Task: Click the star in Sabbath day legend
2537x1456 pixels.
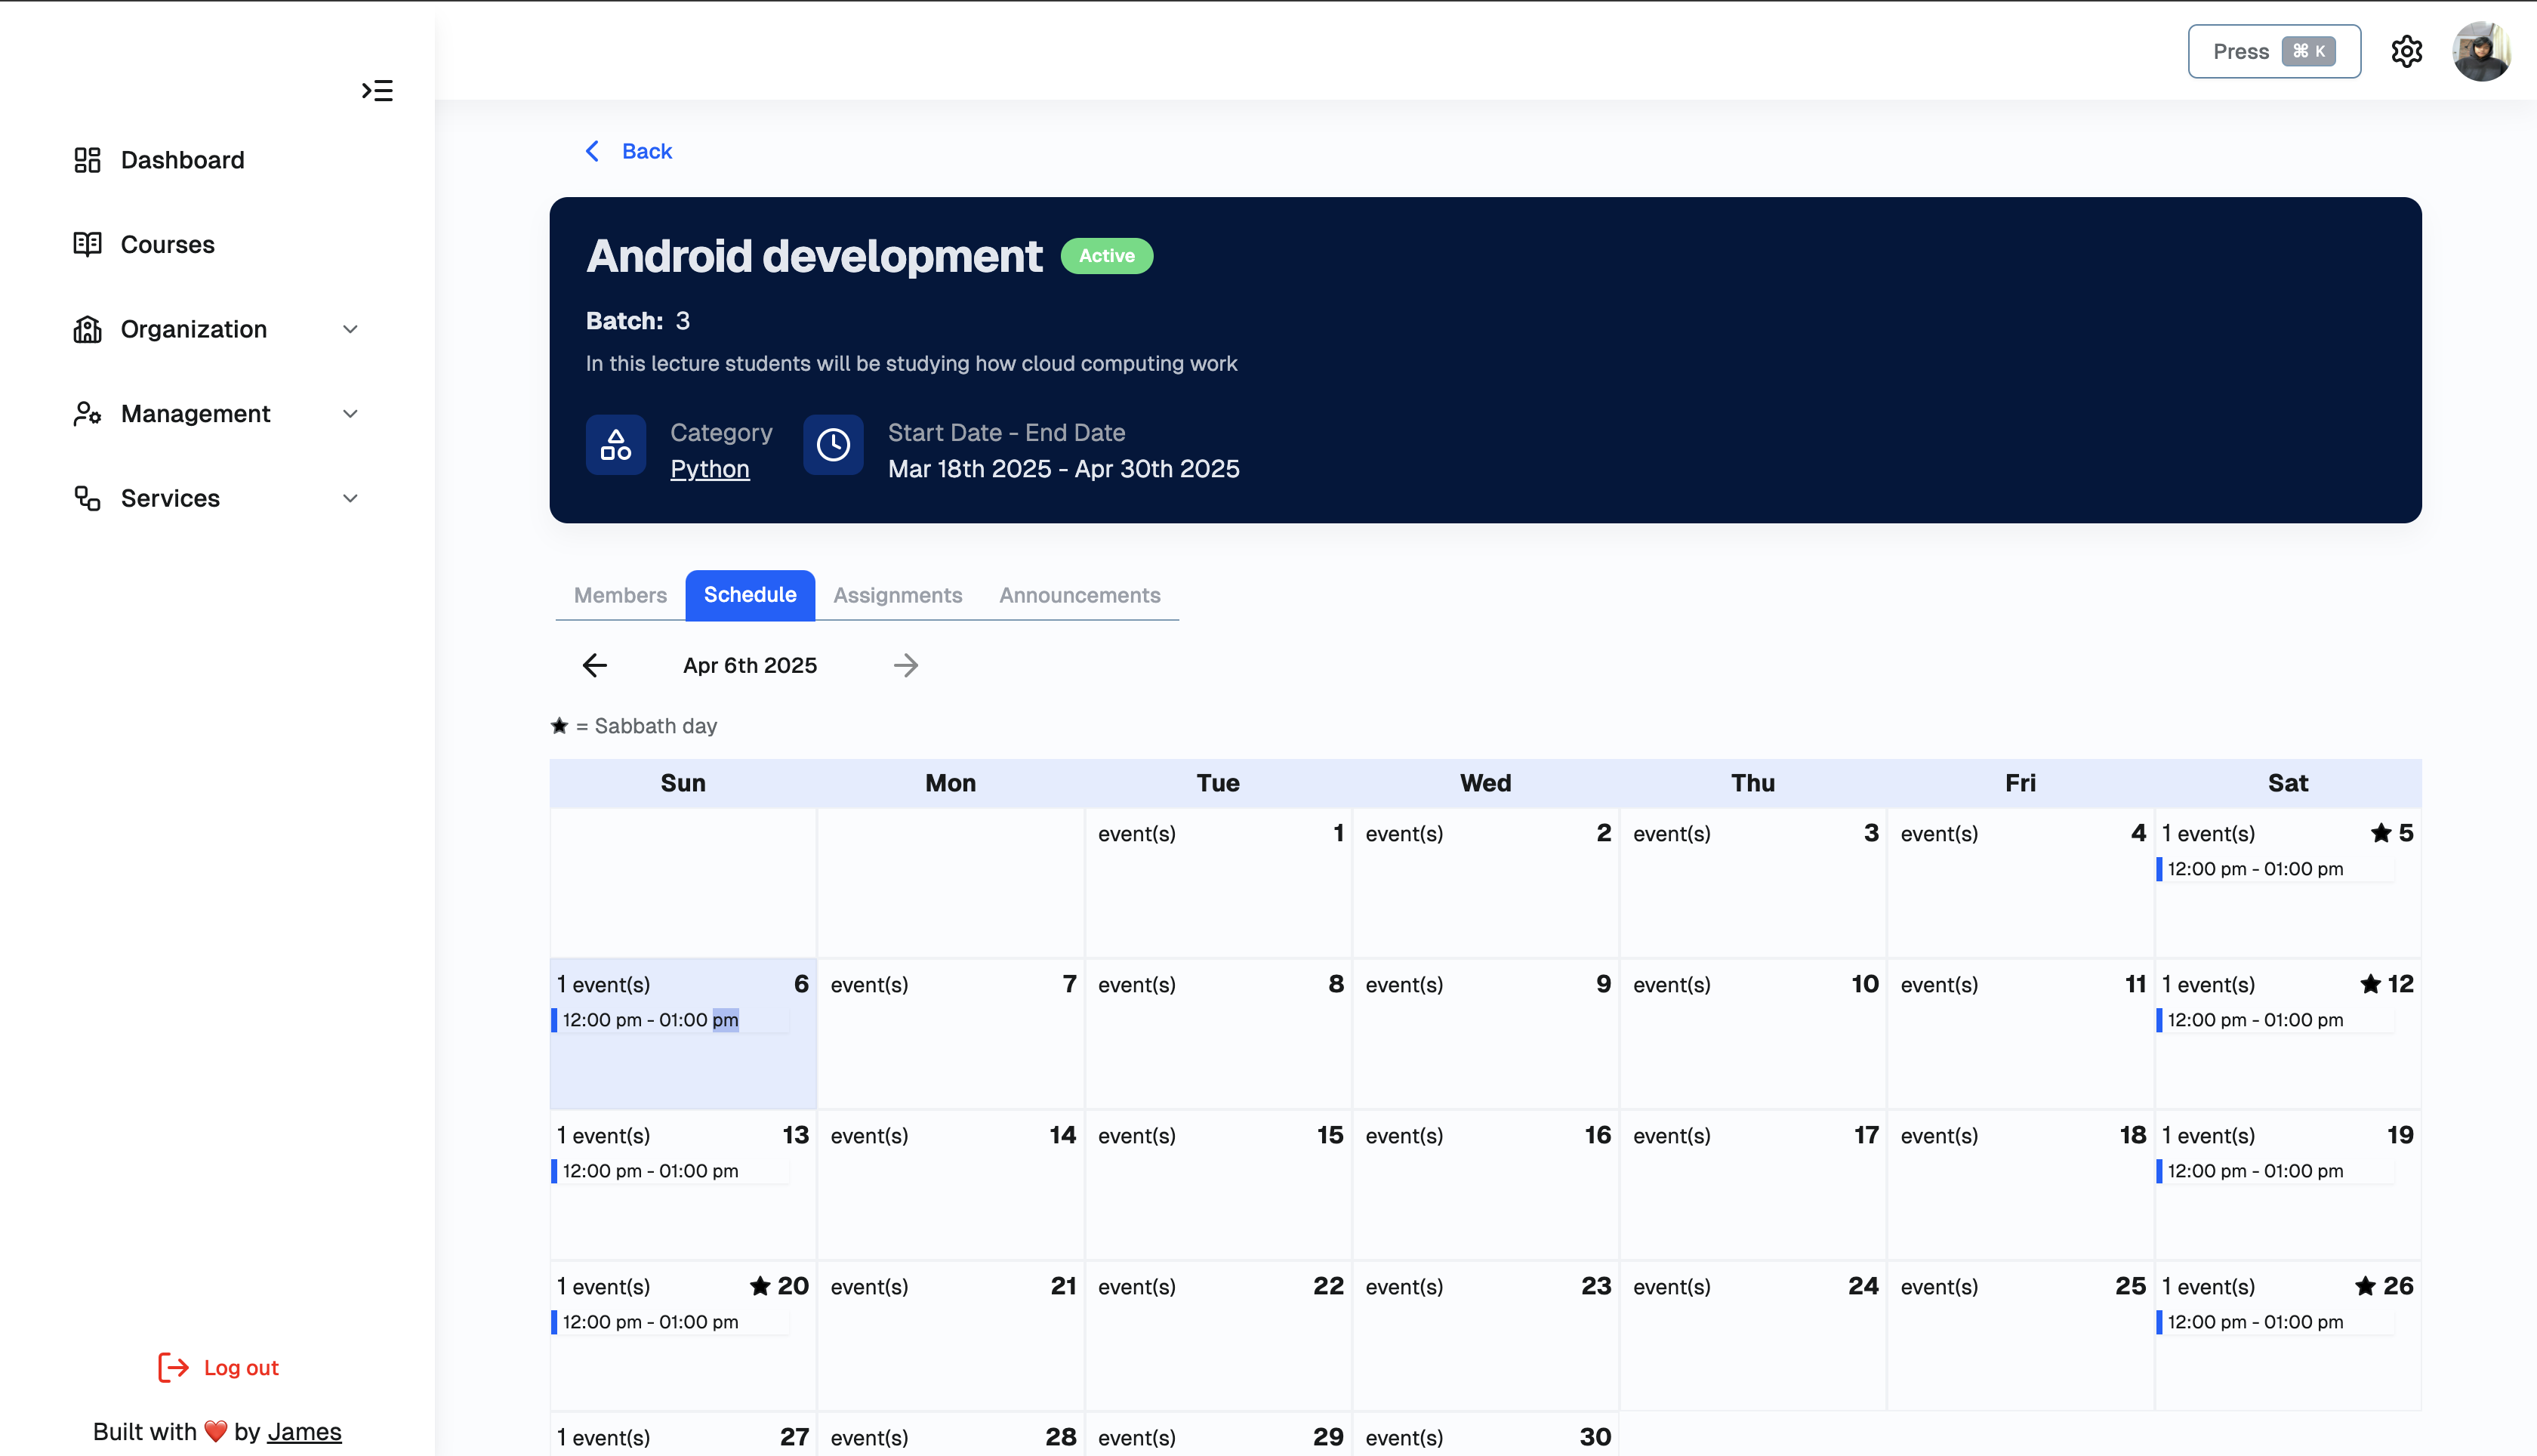Action: pyautogui.click(x=559, y=726)
